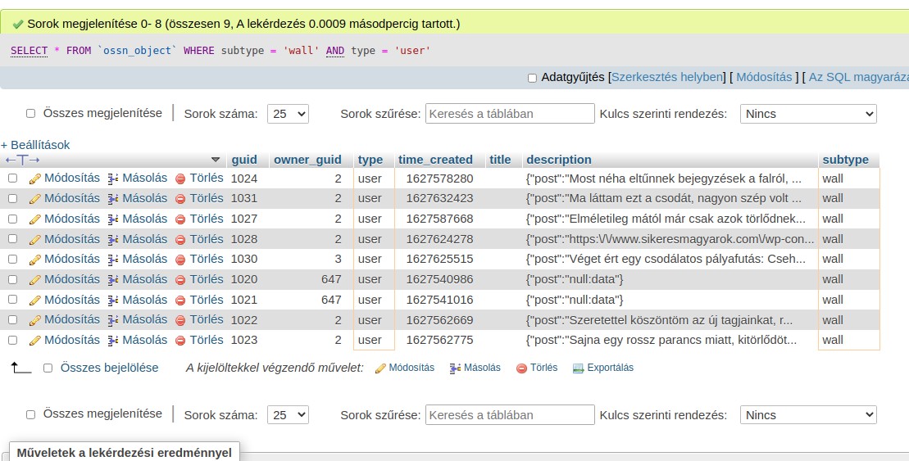Sort by the time_created column header
Screen dimensions: 909x461
435,160
